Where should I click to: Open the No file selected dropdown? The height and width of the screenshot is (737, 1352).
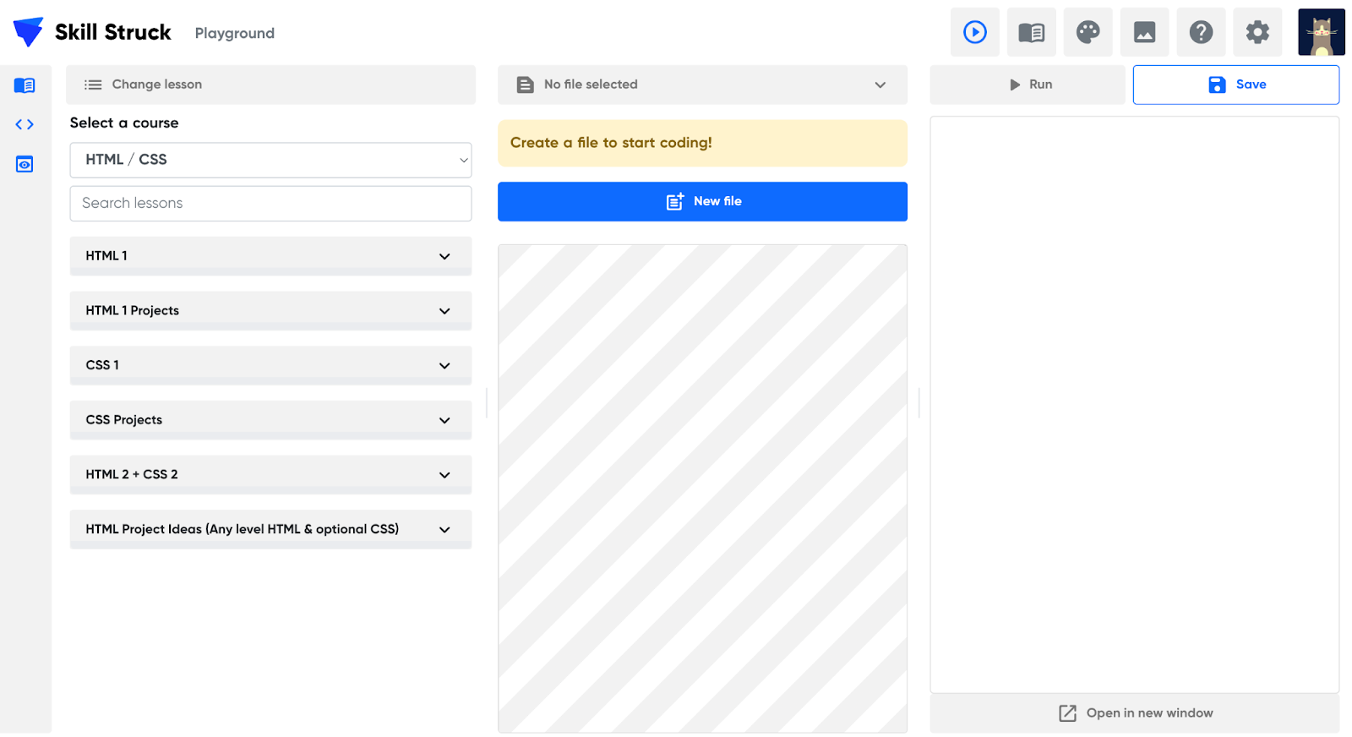tap(702, 85)
